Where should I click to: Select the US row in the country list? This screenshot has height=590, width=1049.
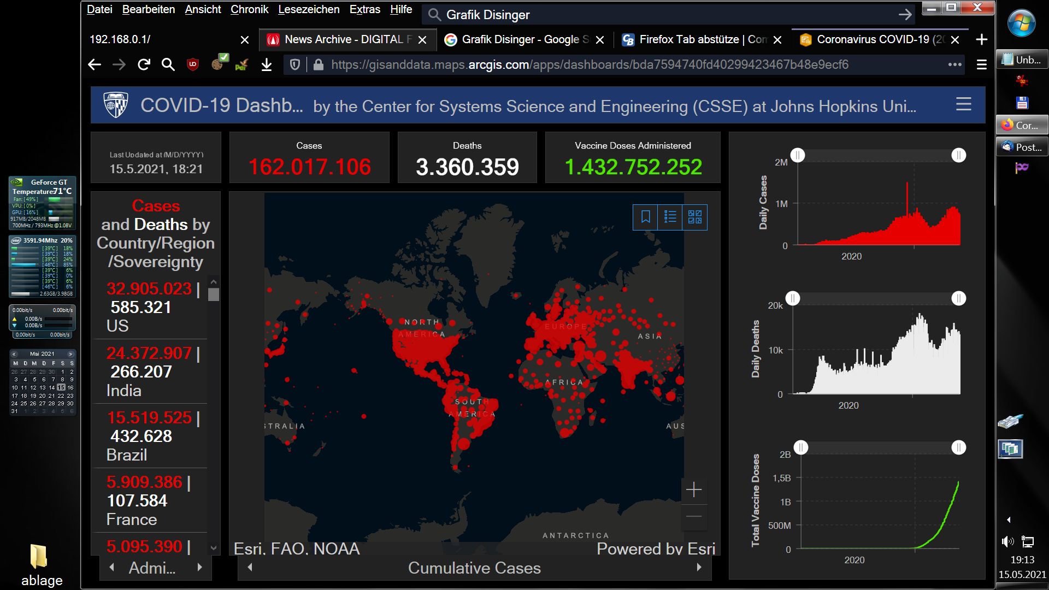point(151,307)
